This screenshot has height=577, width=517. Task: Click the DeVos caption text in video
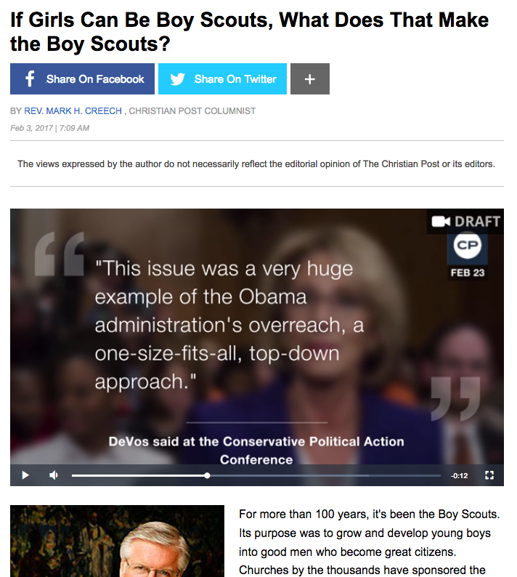(x=256, y=451)
